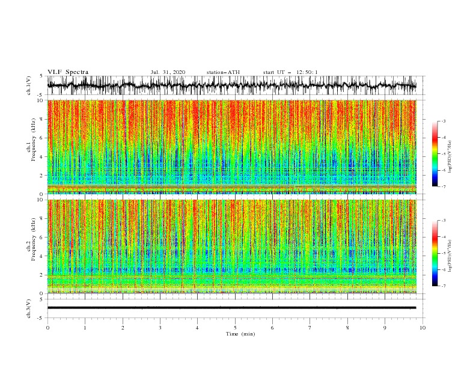Click the time axis tick label "9"
This screenshot has height=368, width=476.
click(385, 328)
